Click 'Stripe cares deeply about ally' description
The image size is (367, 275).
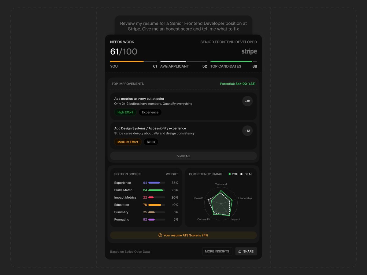(x=154, y=134)
